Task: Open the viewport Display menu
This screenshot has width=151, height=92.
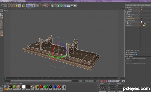Action: click(16, 9)
